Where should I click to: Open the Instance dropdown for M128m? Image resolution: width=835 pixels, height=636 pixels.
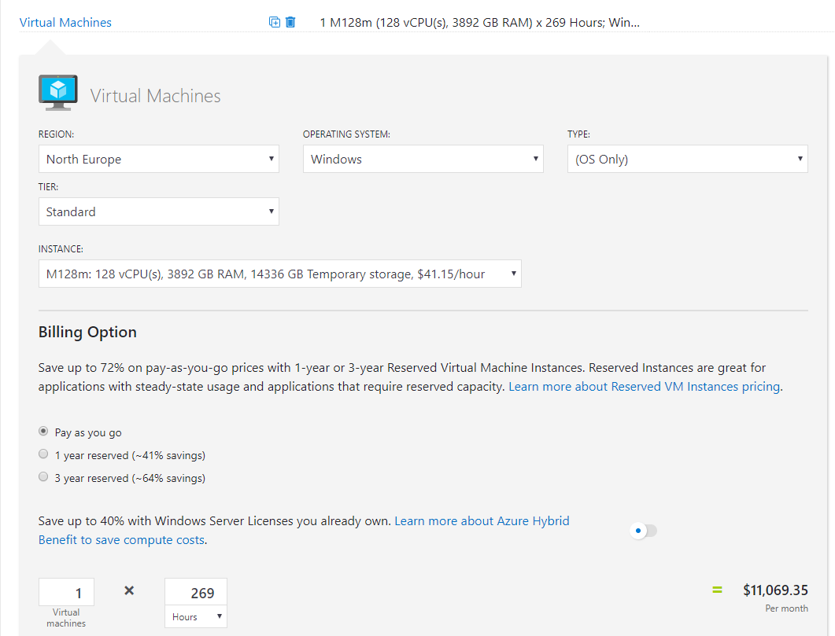(x=279, y=274)
